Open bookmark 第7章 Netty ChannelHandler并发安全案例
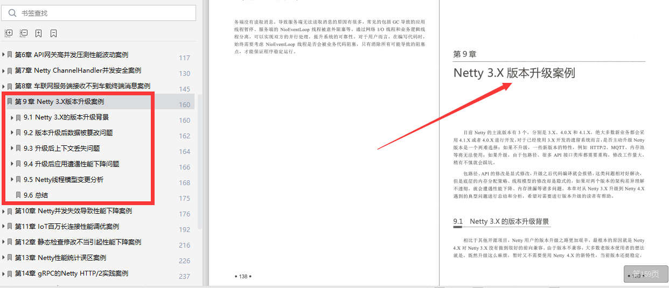 (x=78, y=71)
